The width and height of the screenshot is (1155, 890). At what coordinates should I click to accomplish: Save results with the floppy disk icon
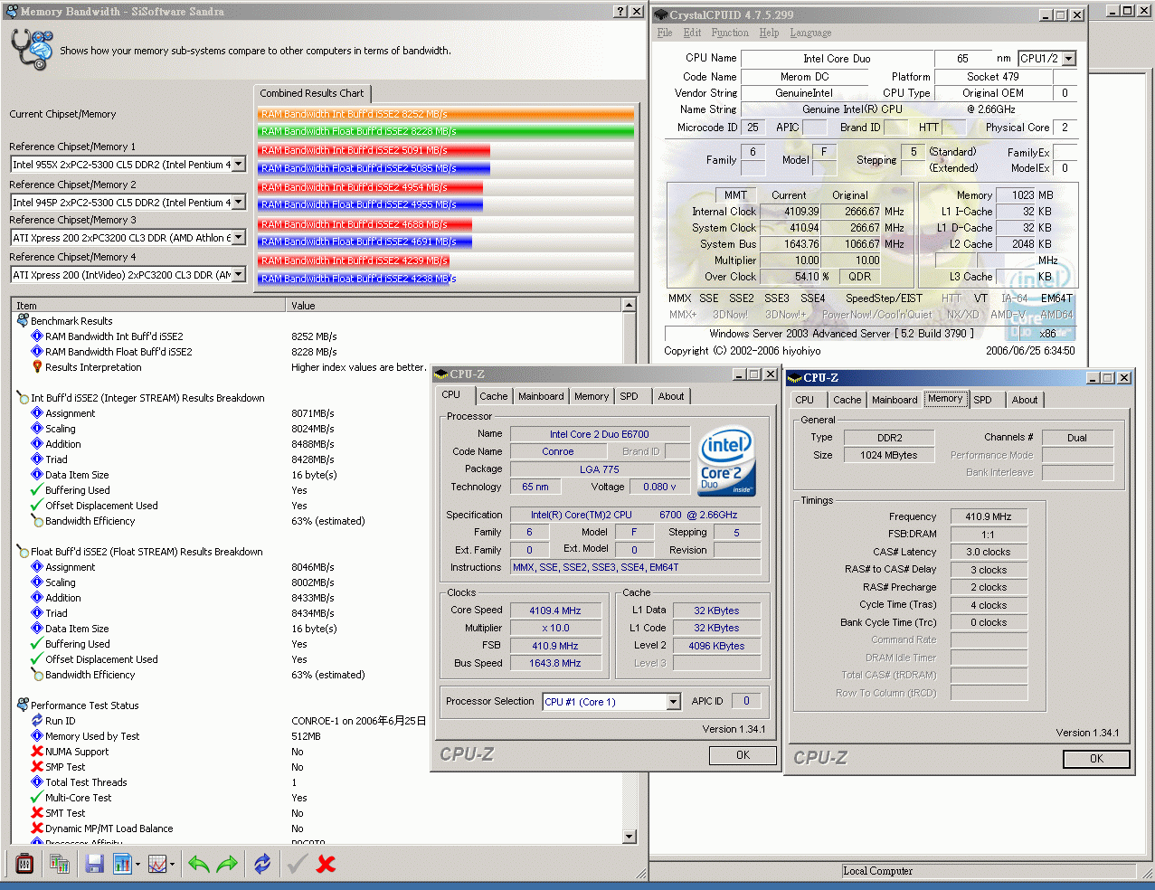[94, 864]
